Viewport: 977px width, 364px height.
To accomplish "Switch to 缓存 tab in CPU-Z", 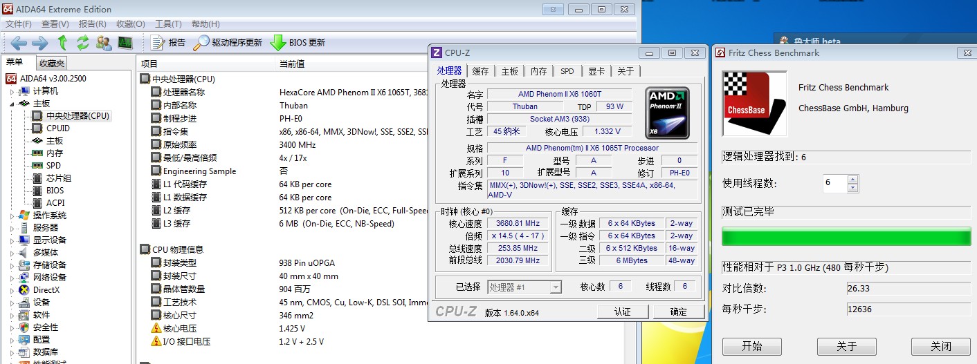I will (x=480, y=71).
